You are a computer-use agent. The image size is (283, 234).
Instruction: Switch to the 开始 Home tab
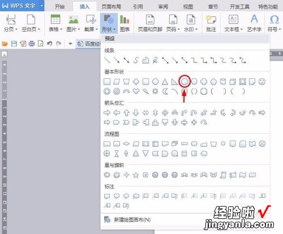click(x=59, y=7)
